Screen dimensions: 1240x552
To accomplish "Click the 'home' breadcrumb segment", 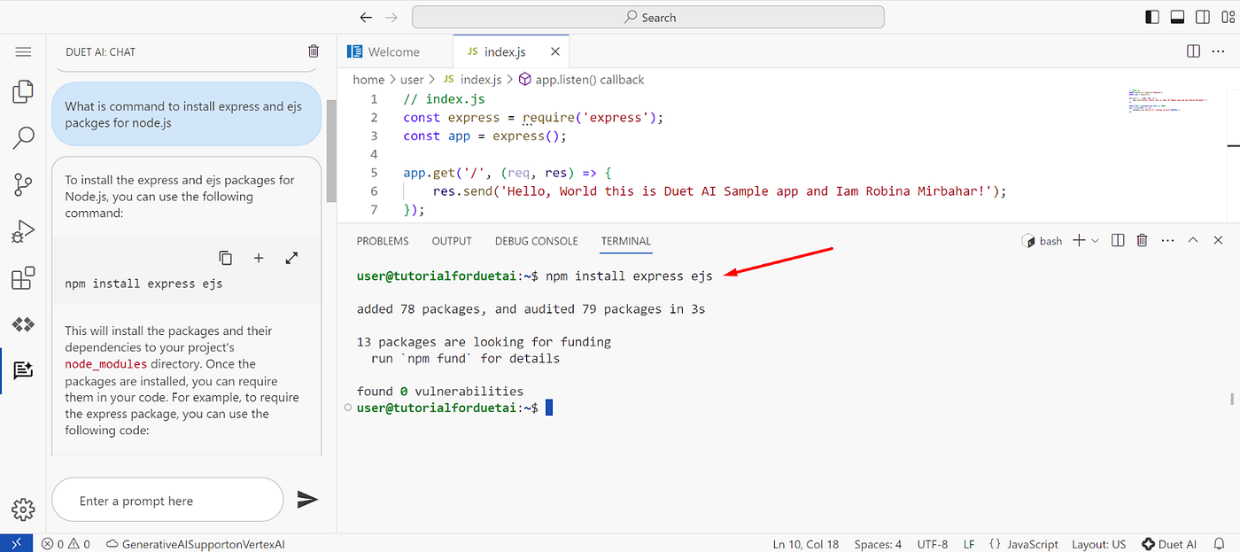I will click(x=368, y=80).
